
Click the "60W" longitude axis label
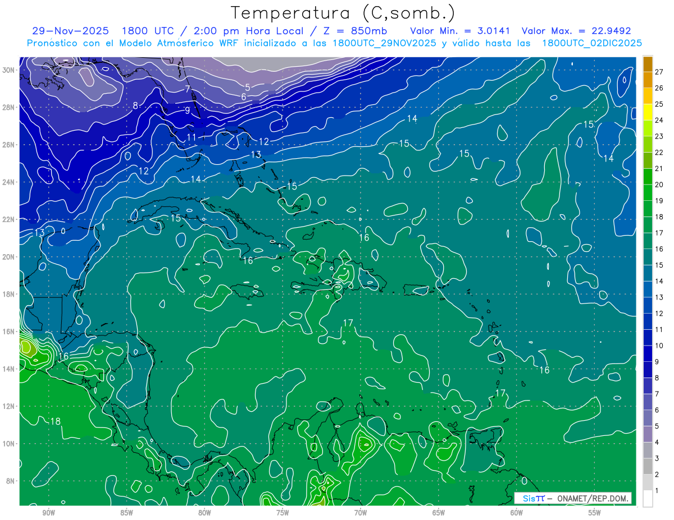tap(517, 513)
